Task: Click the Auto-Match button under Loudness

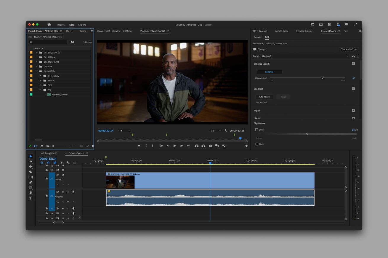Action: pos(264,97)
